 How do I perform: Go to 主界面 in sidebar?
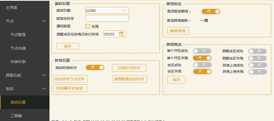click(x=12, y=8)
